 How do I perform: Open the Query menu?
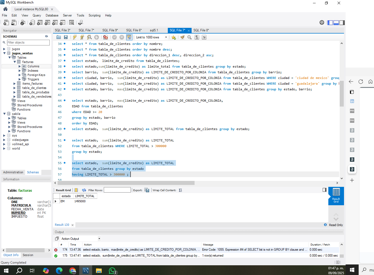37,15
